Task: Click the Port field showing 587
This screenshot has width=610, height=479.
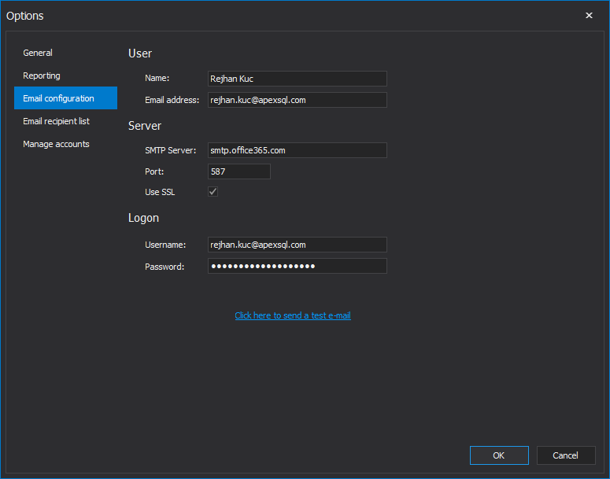Action: point(238,171)
